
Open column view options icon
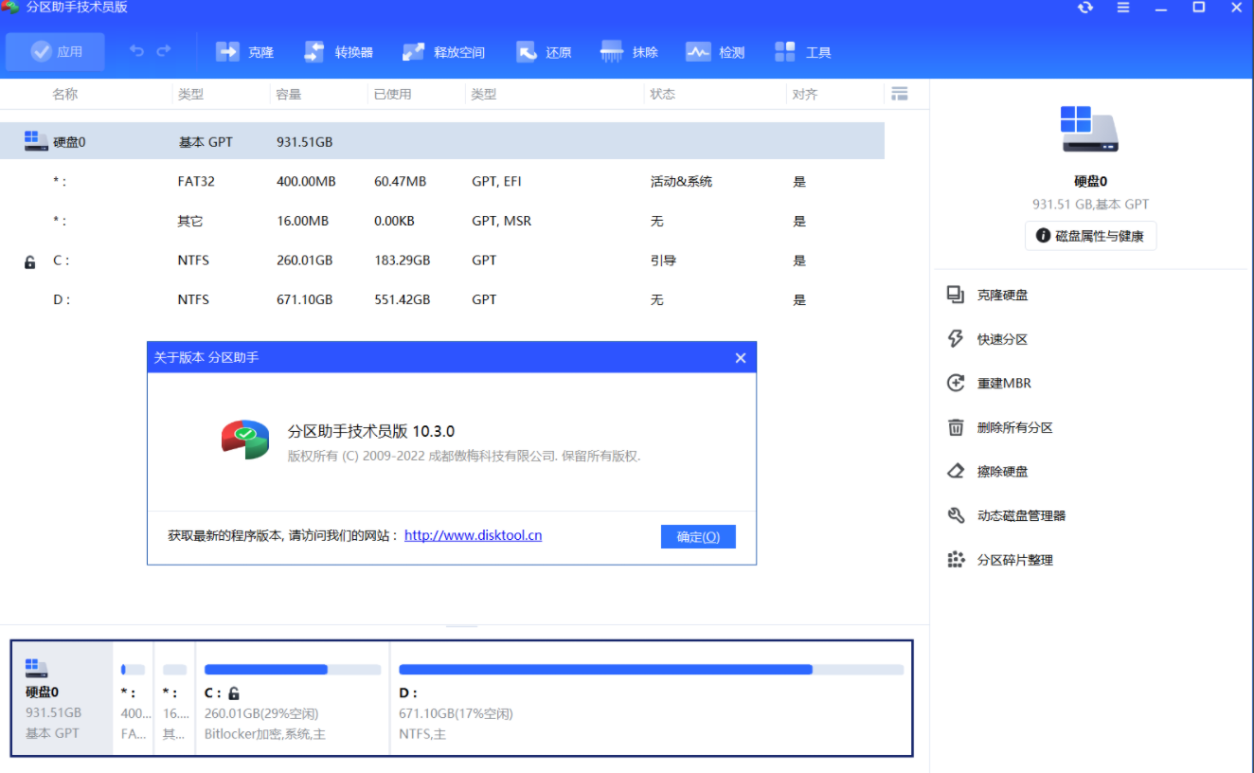900,94
